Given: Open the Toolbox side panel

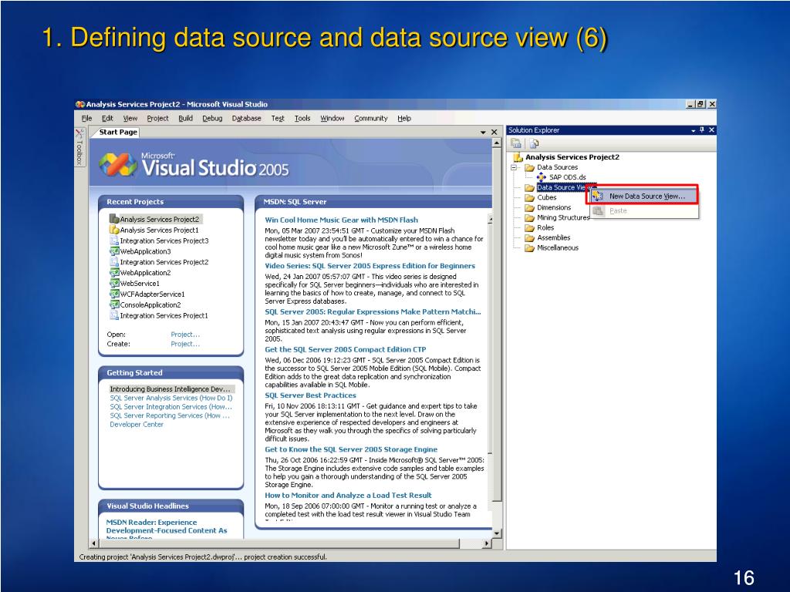Looking at the screenshot, I should 79,148.
